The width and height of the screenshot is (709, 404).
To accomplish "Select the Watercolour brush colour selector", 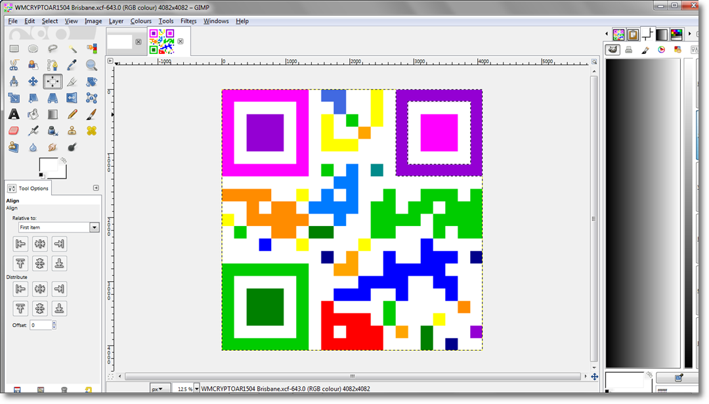I will (645, 50).
